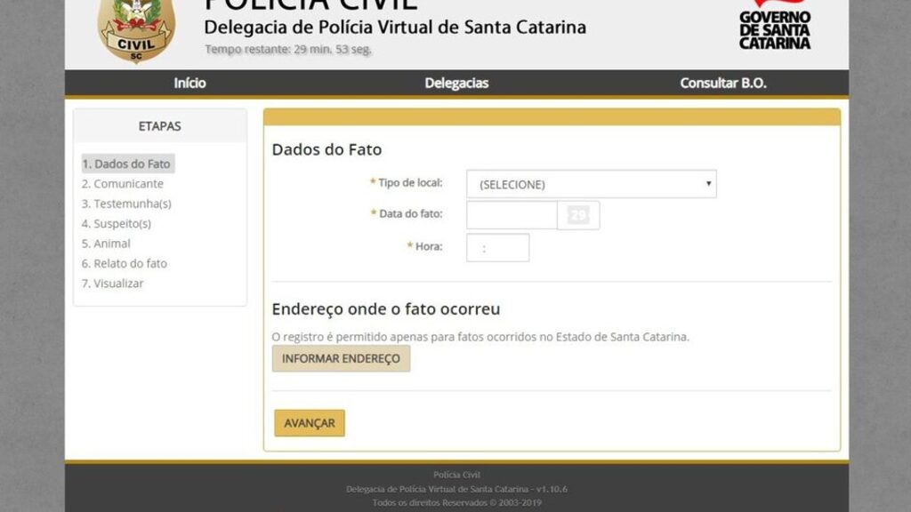Select step 2. Comunicante
Image resolution: width=911 pixels, height=512 pixels.
[x=123, y=184]
